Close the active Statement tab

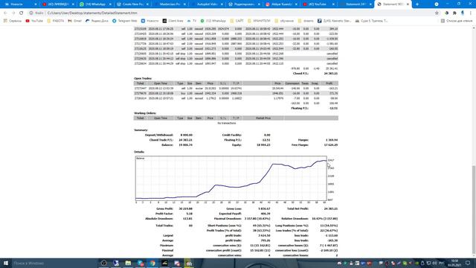tap(408, 4)
